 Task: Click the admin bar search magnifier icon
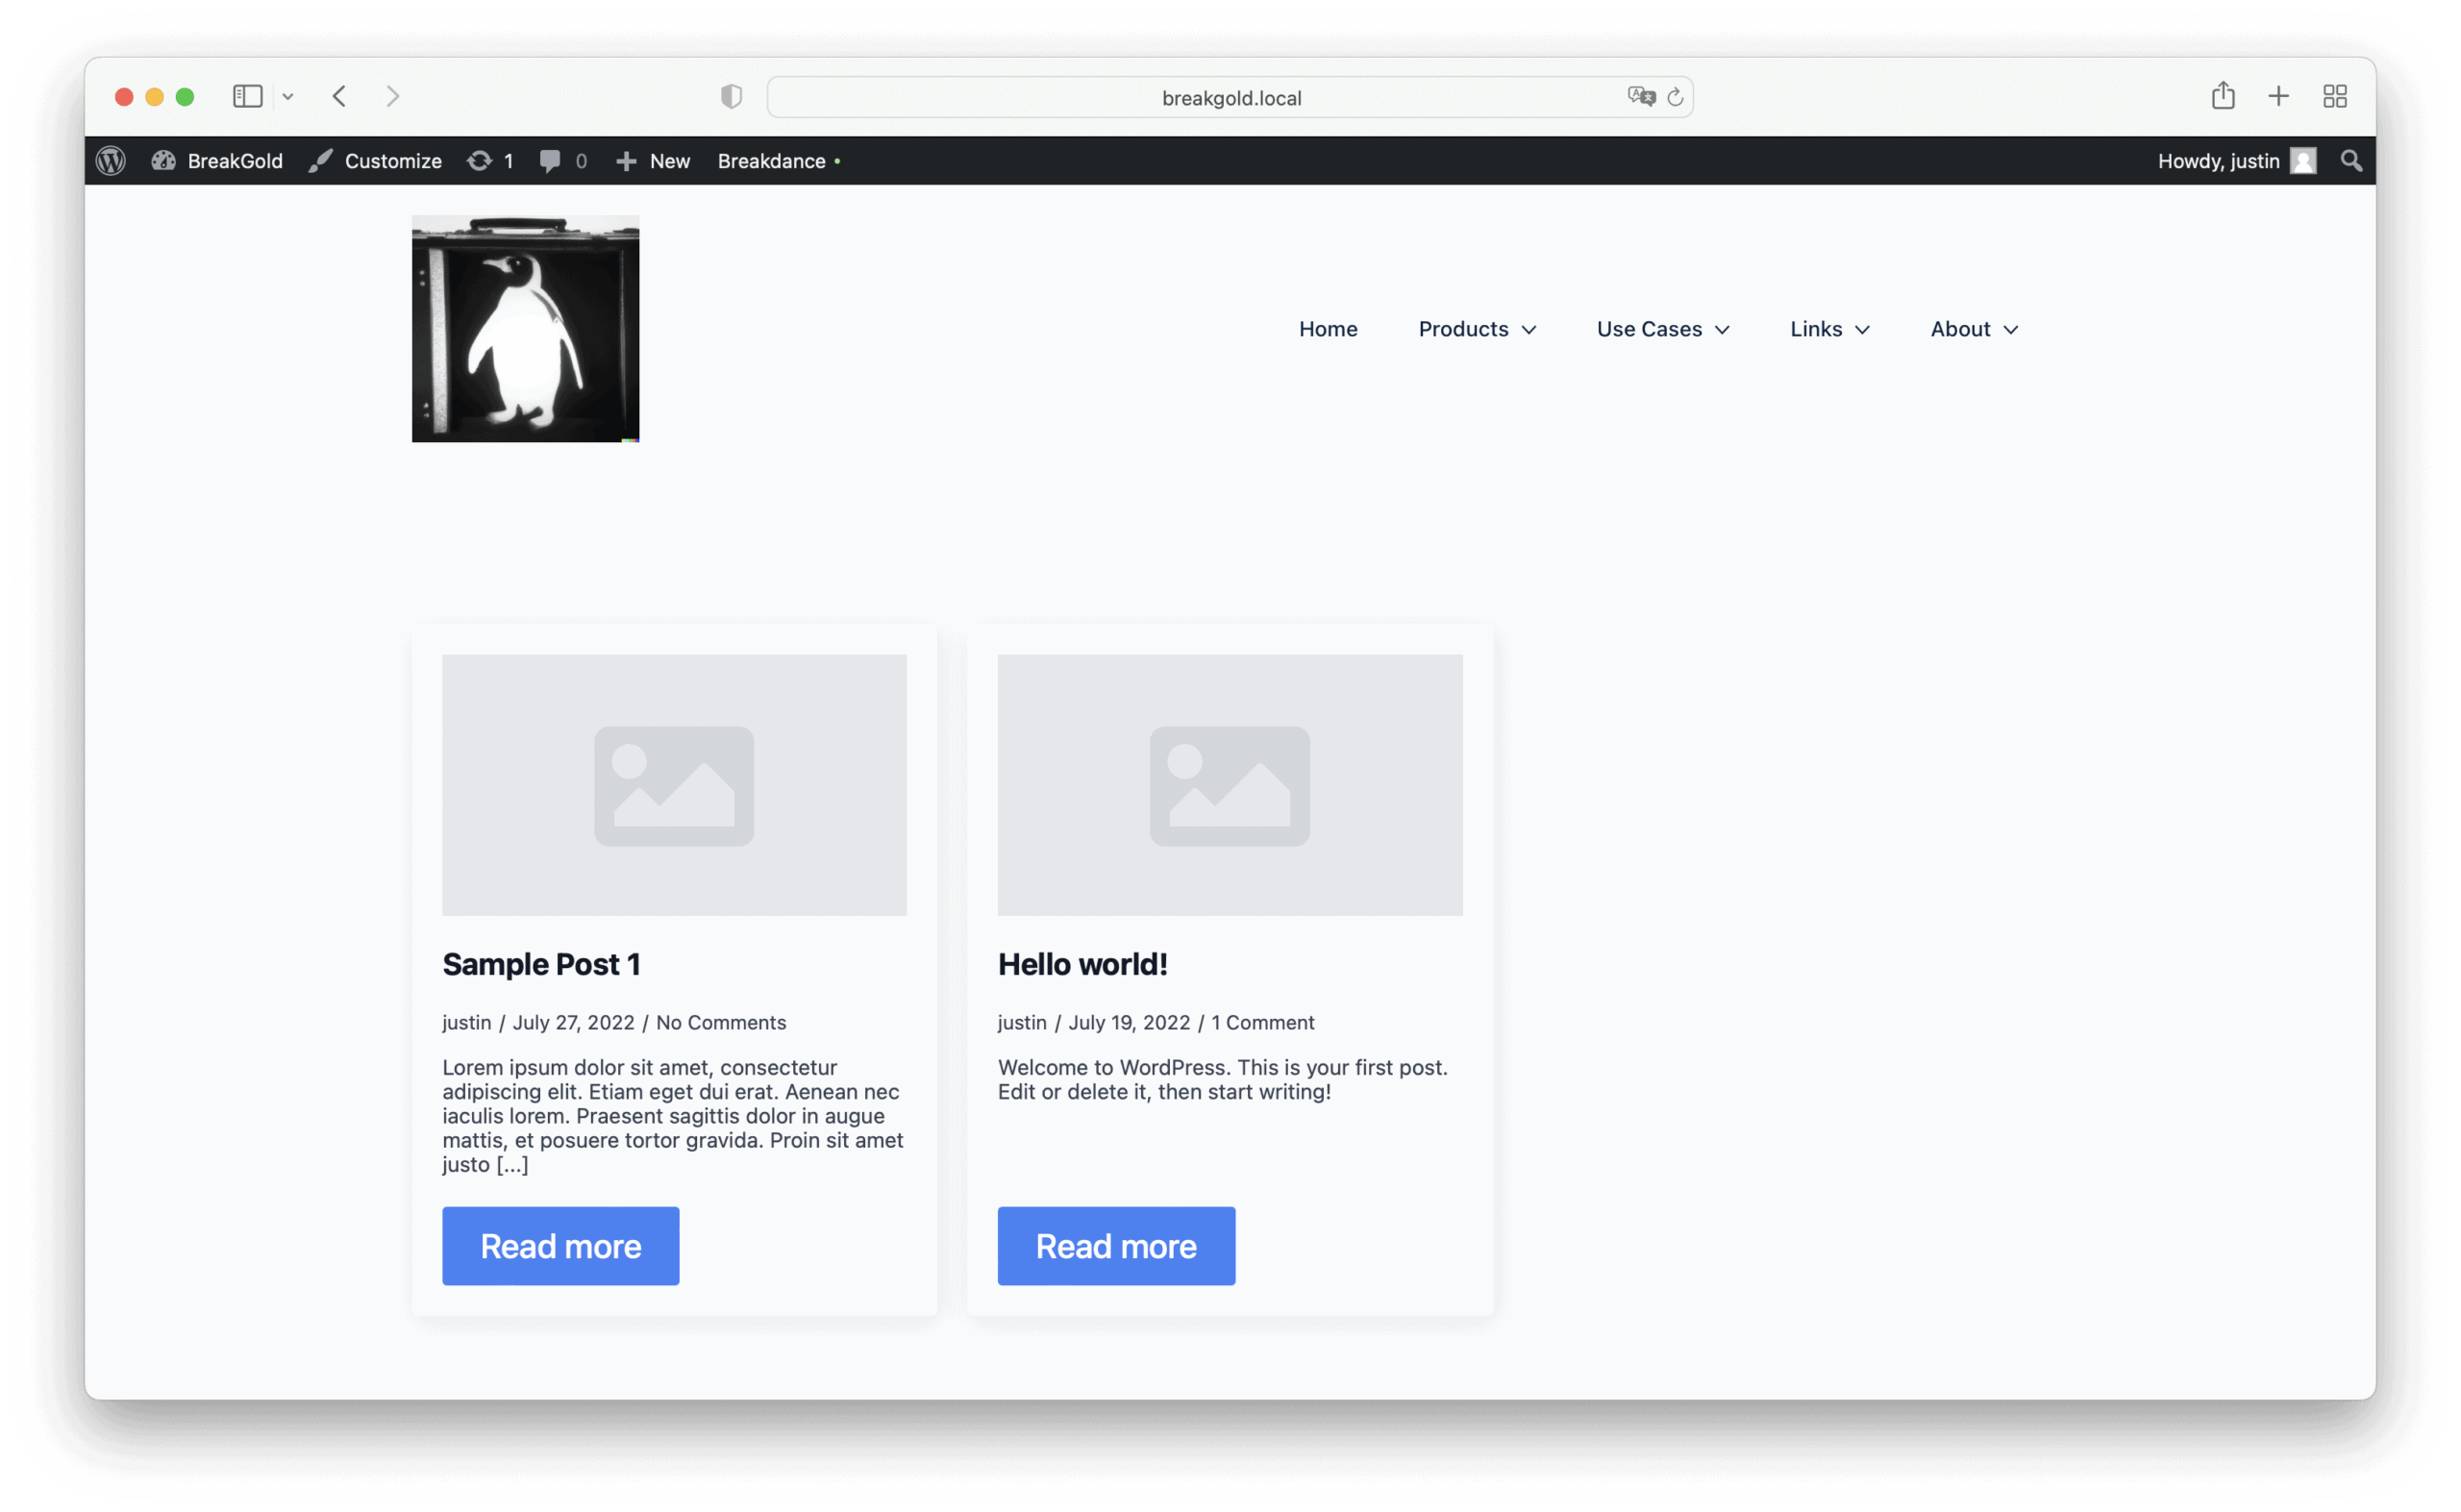pos(2351,161)
